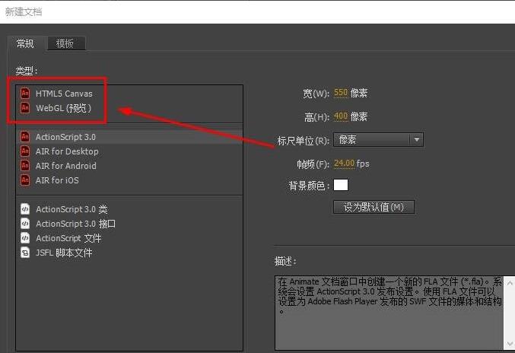Click the 标尺单位 dropdown arrow
The height and width of the screenshot is (353, 515).
pyautogui.click(x=416, y=140)
